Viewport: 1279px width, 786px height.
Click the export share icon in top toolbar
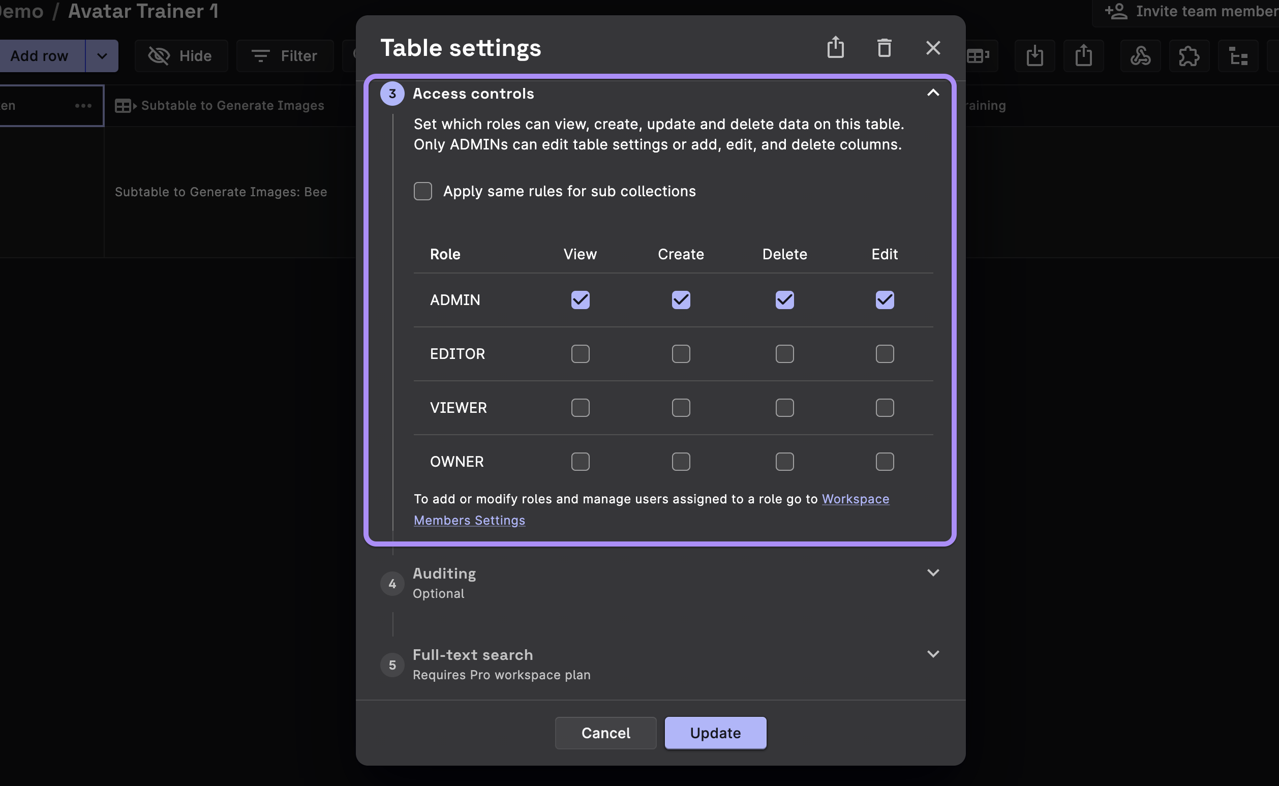[1083, 55]
